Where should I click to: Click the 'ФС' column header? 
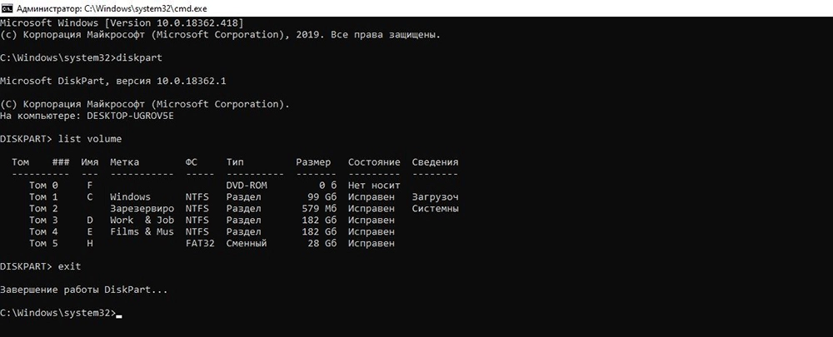[x=192, y=161]
